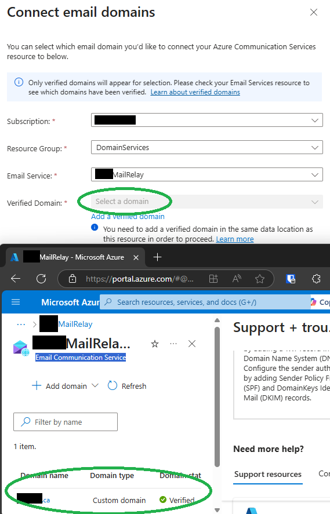The width and height of the screenshot is (330, 514).
Task: Click the portal.azure.com address bar
Action: click(139, 279)
